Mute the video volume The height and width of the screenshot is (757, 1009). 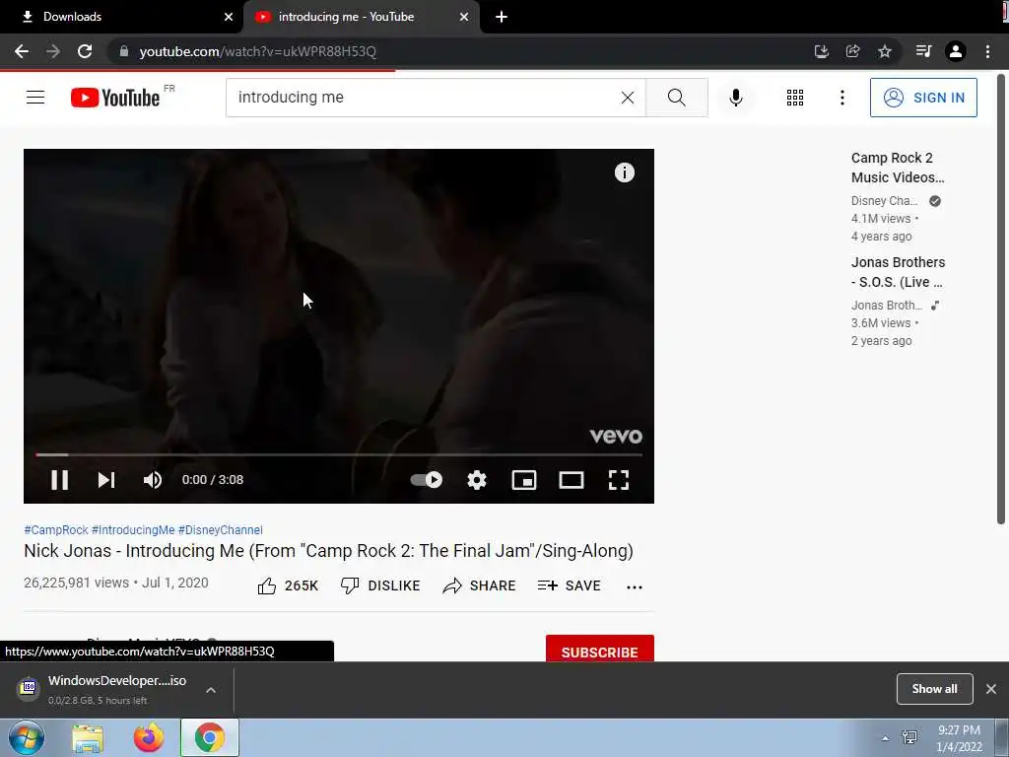pyautogui.click(x=153, y=480)
